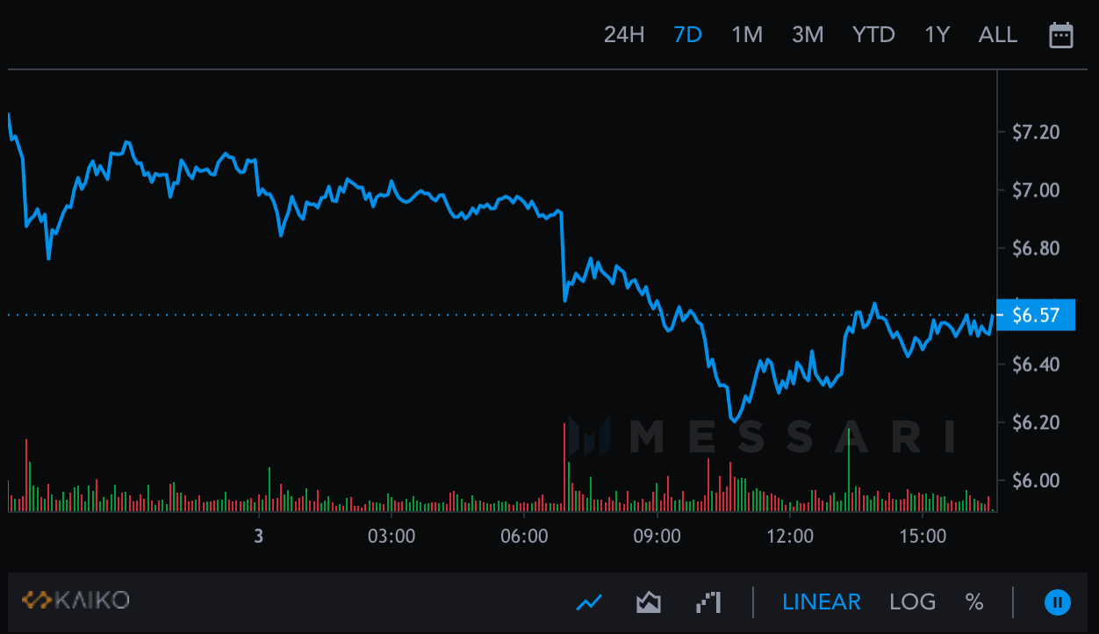
Task: View the 3M chart range
Action: coord(807,34)
